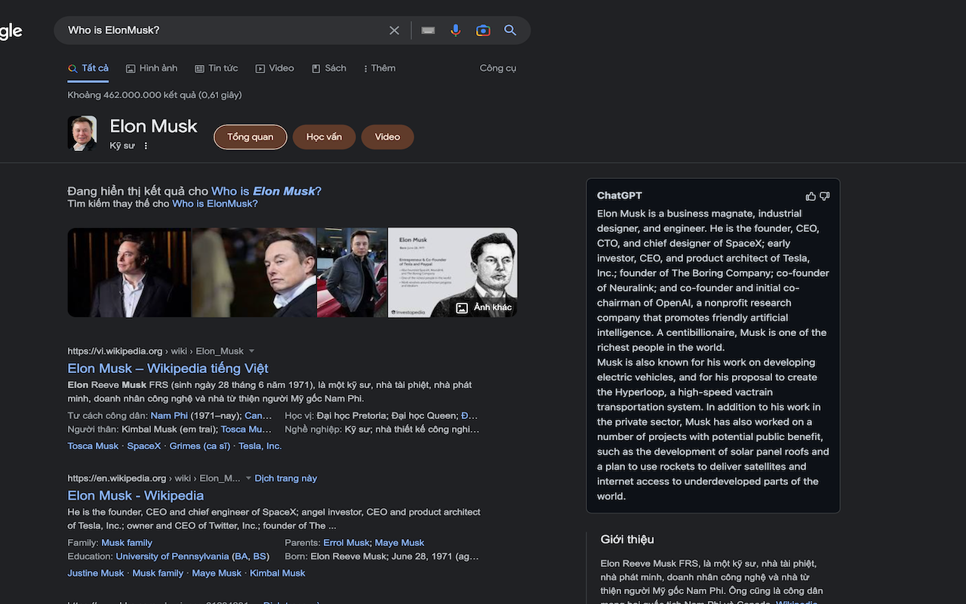Switch to the Sách tab
Image resolution: width=966 pixels, height=604 pixels.
click(x=329, y=69)
